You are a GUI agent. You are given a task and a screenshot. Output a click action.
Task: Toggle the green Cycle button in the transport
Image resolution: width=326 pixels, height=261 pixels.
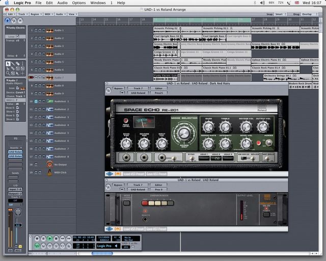(x=37, y=246)
